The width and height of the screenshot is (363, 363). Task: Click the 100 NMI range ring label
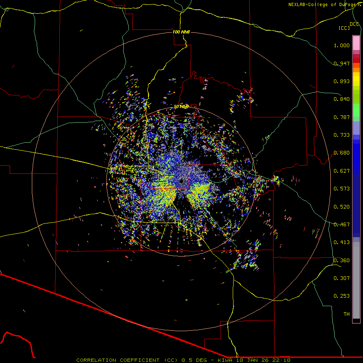point(181,32)
